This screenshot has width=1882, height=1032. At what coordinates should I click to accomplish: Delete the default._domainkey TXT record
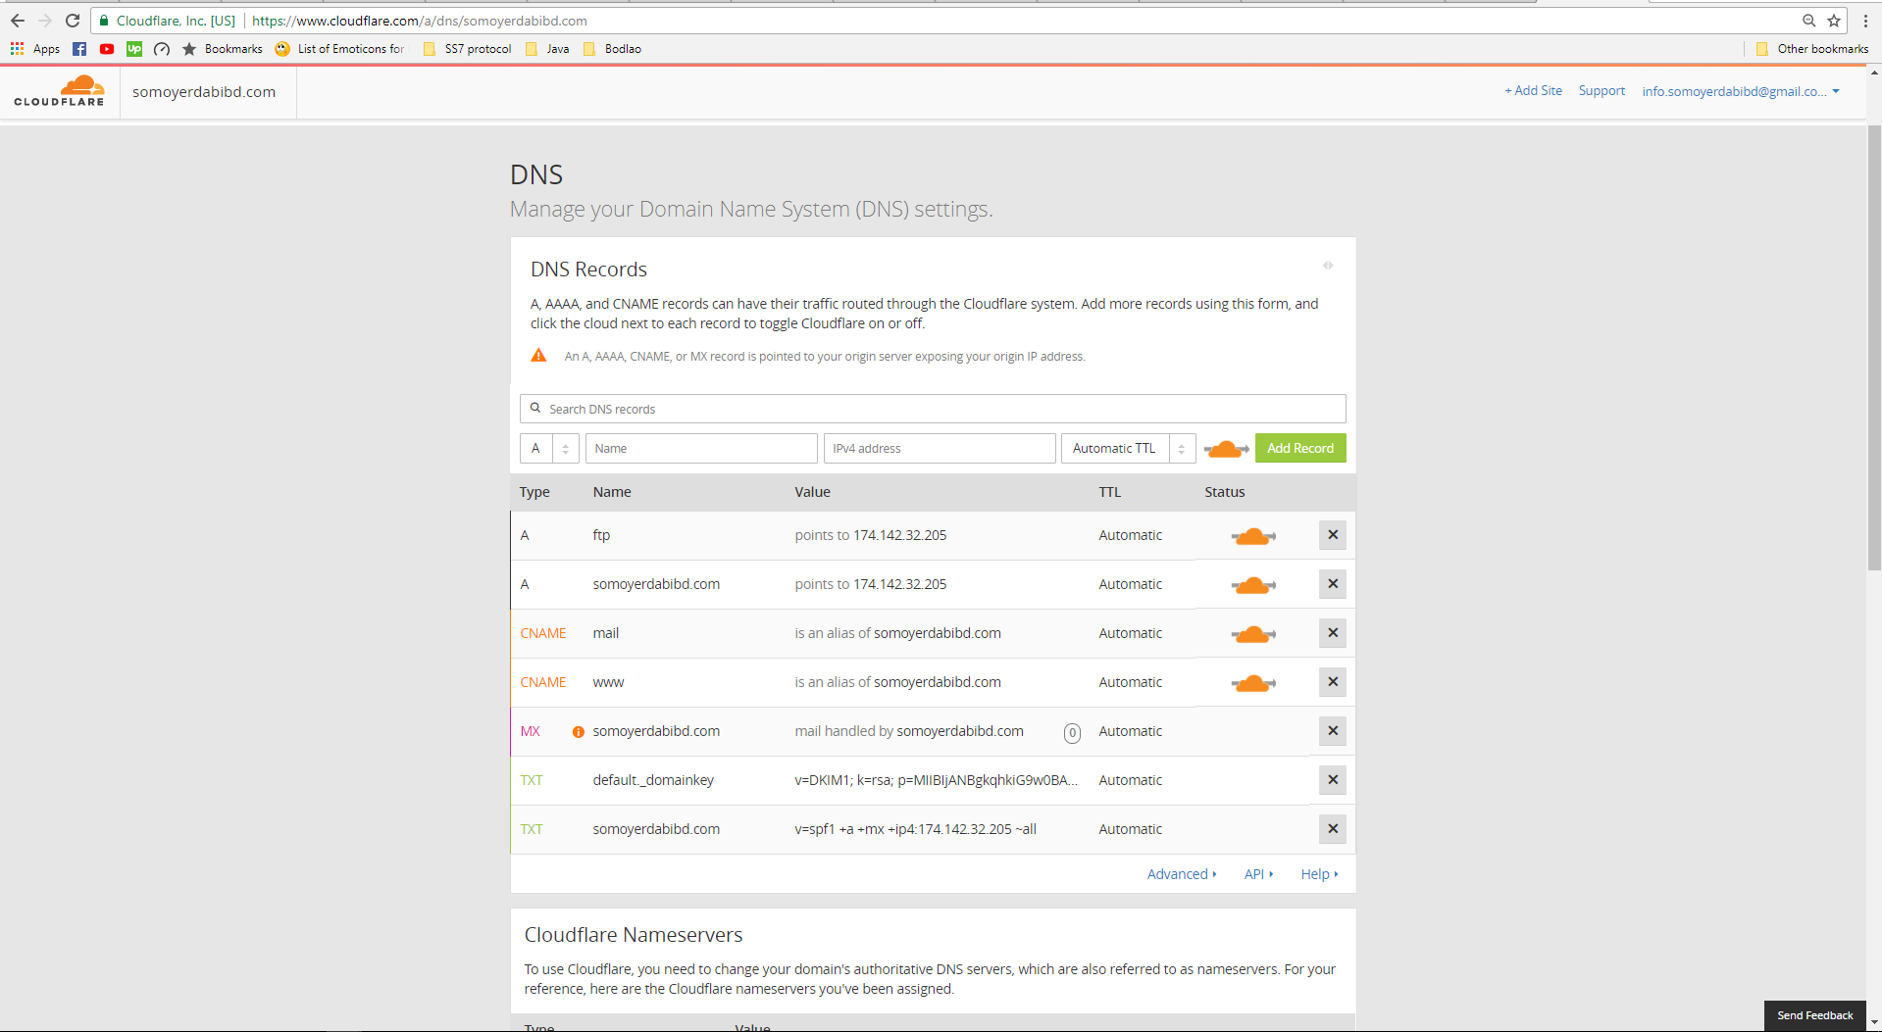tap(1333, 780)
